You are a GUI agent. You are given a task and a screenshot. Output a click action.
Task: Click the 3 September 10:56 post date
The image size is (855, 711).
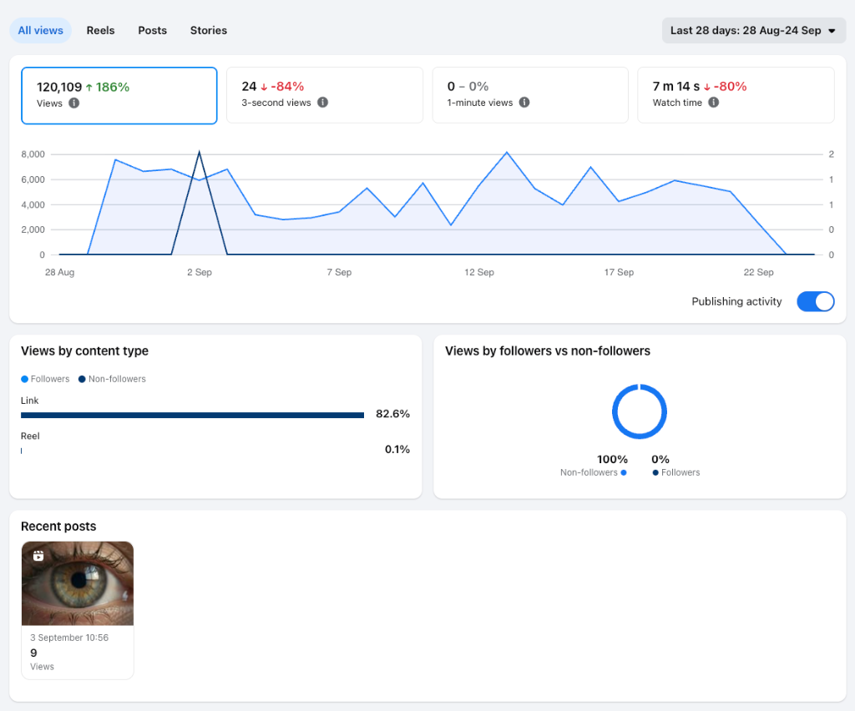pyautogui.click(x=69, y=638)
